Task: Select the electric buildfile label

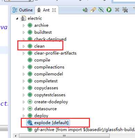Action: 35,18
